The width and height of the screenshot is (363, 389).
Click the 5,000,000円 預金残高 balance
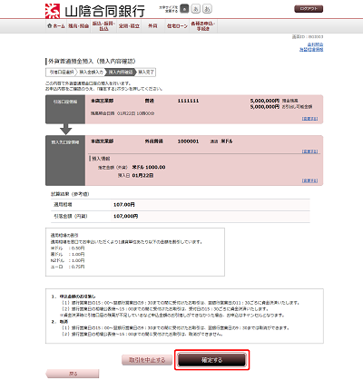[265, 101]
